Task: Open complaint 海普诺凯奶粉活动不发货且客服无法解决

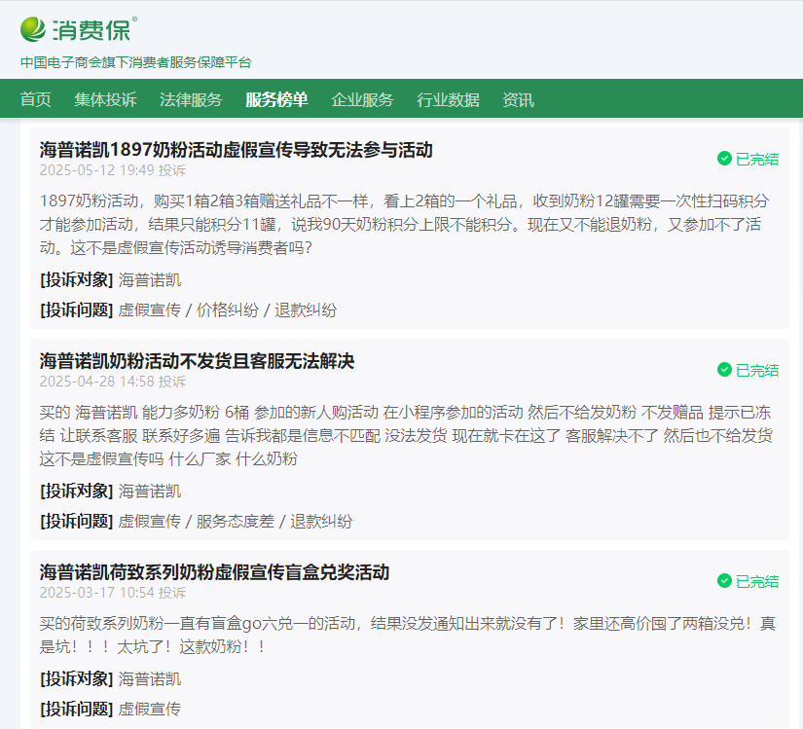Action: pos(197,361)
